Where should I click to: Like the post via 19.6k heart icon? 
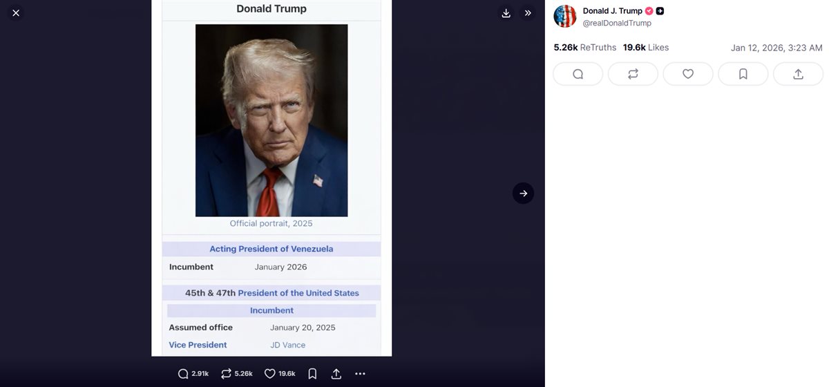click(270, 374)
